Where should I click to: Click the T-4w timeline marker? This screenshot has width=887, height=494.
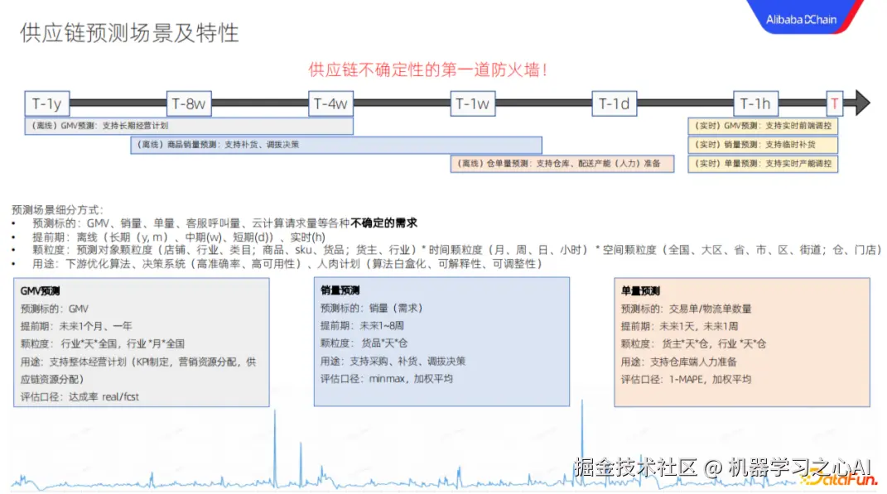330,103
